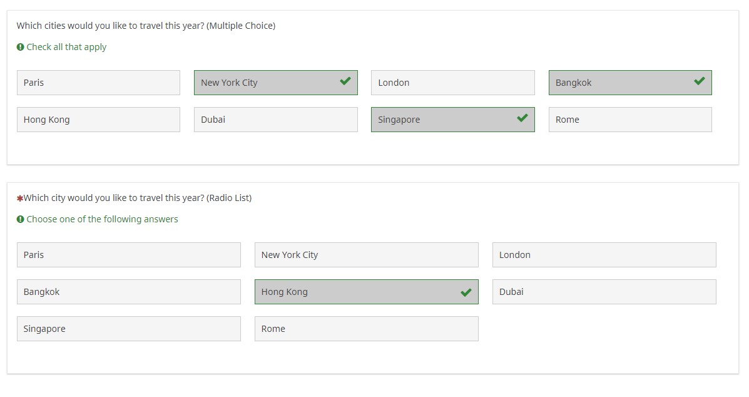Screen dimensions: 749x397
Task: Select Singapore in the radio list
Action: [x=128, y=328]
